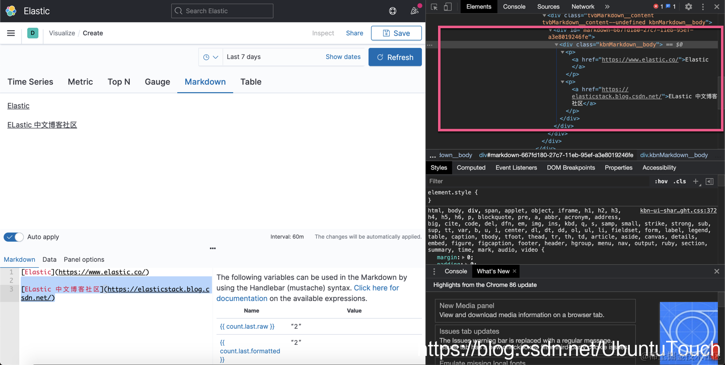The width and height of the screenshot is (725, 365).
Task: Click the green D space avatar
Action: coord(33,33)
